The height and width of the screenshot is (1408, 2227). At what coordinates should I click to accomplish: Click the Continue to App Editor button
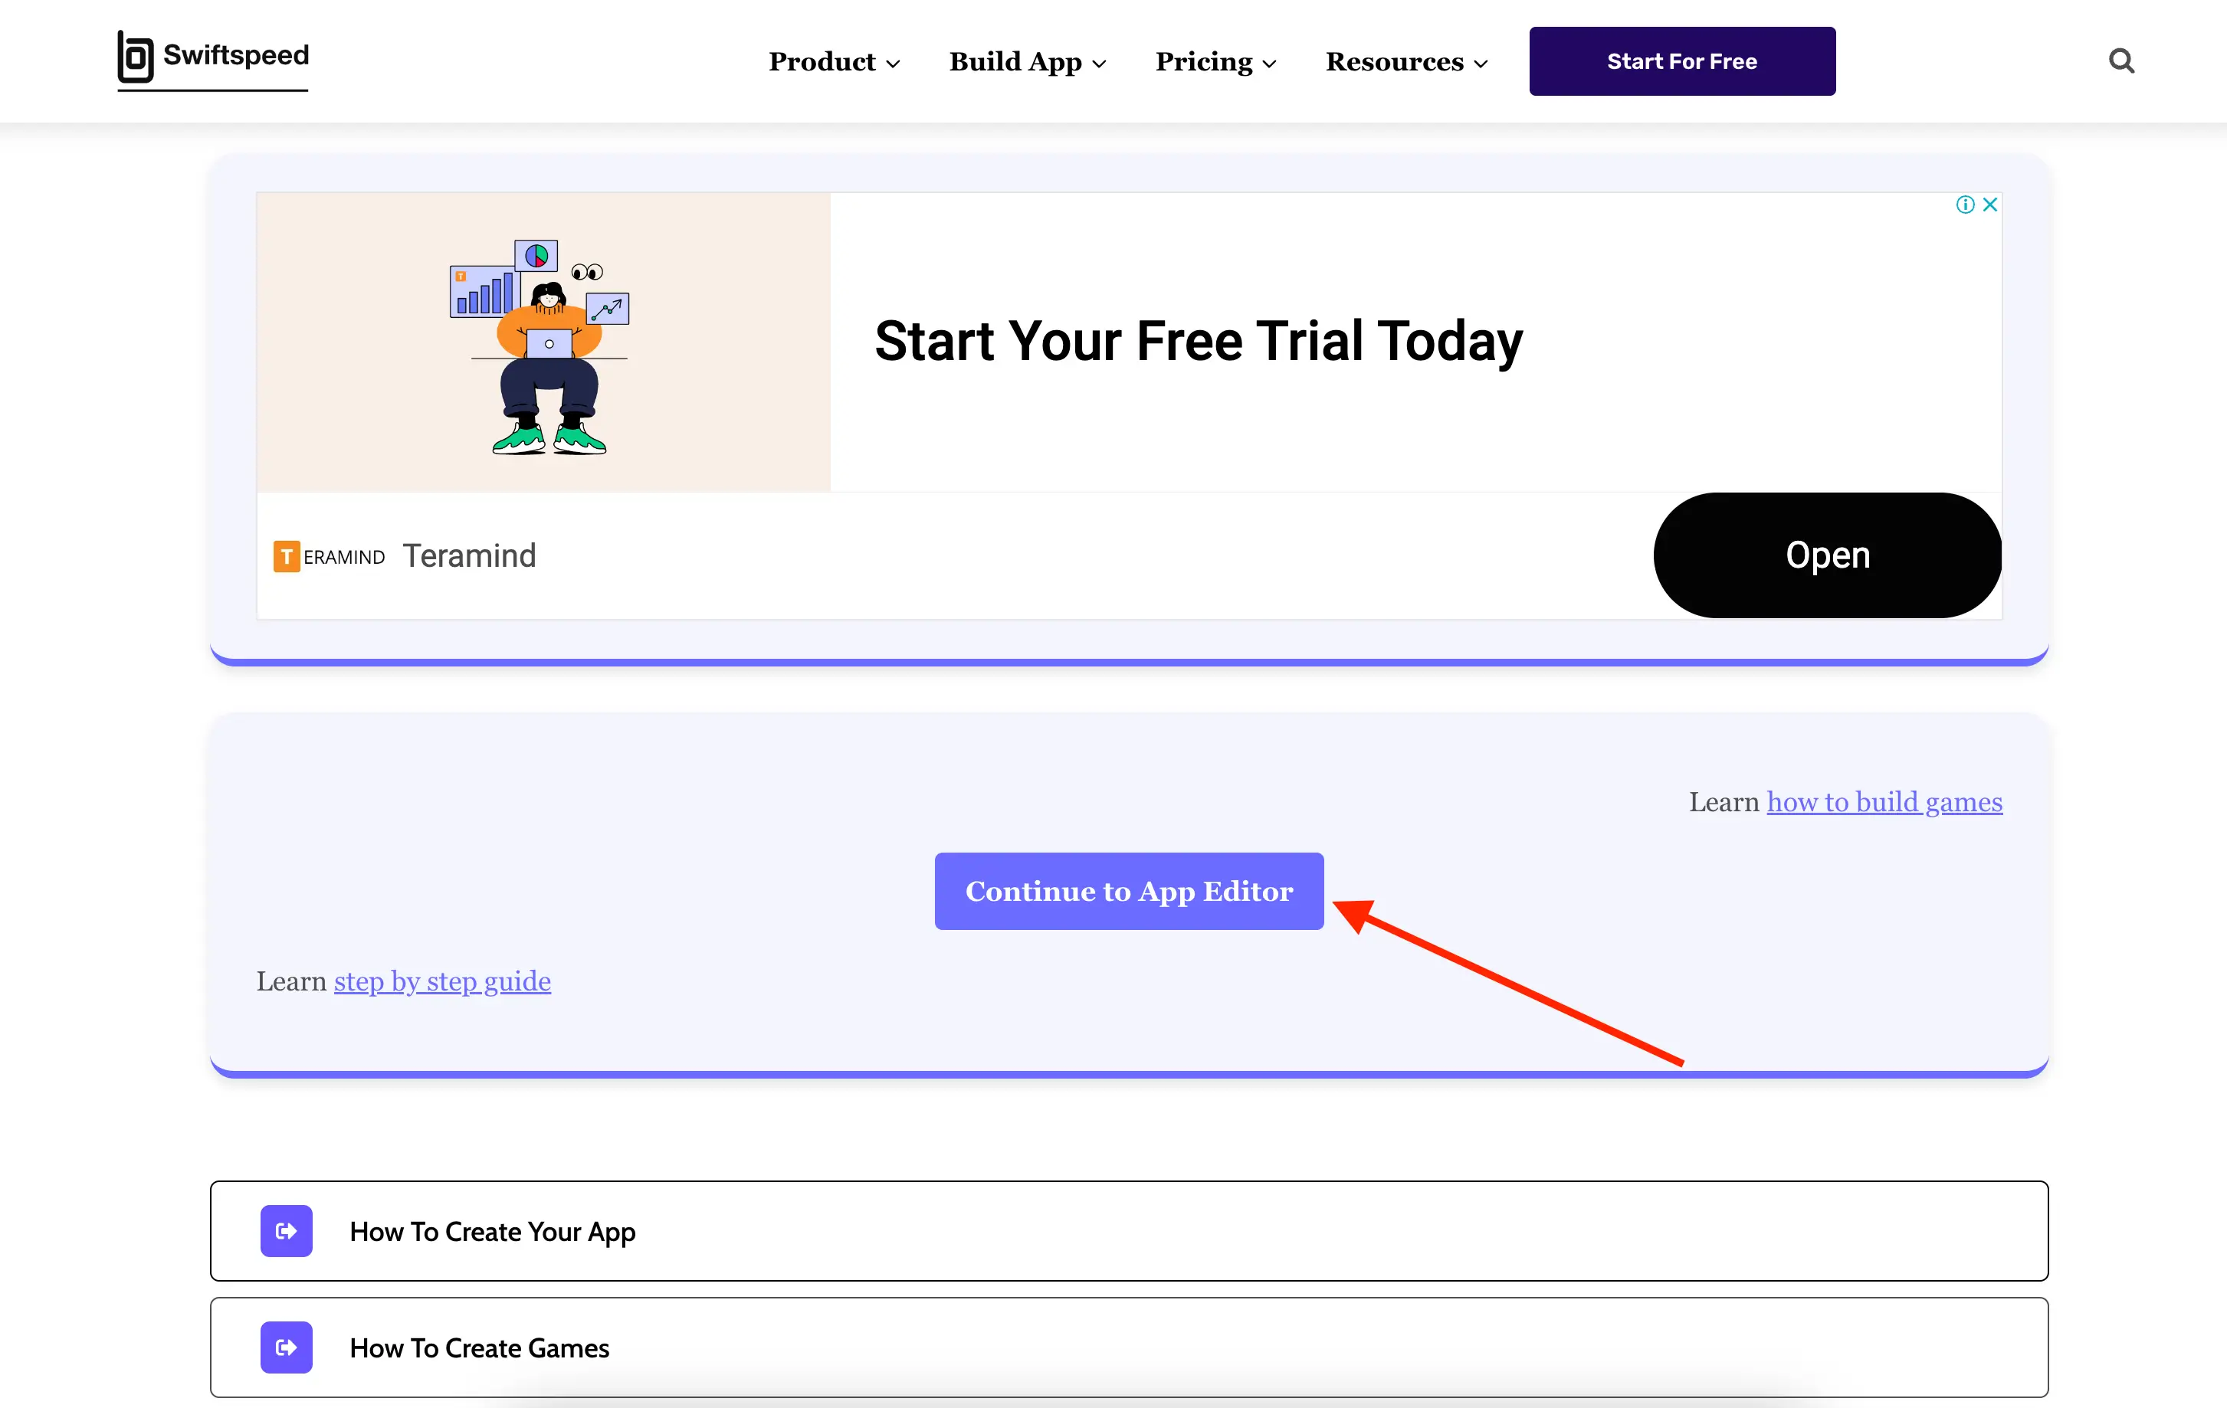coord(1129,891)
